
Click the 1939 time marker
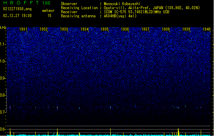coord(186,29)
